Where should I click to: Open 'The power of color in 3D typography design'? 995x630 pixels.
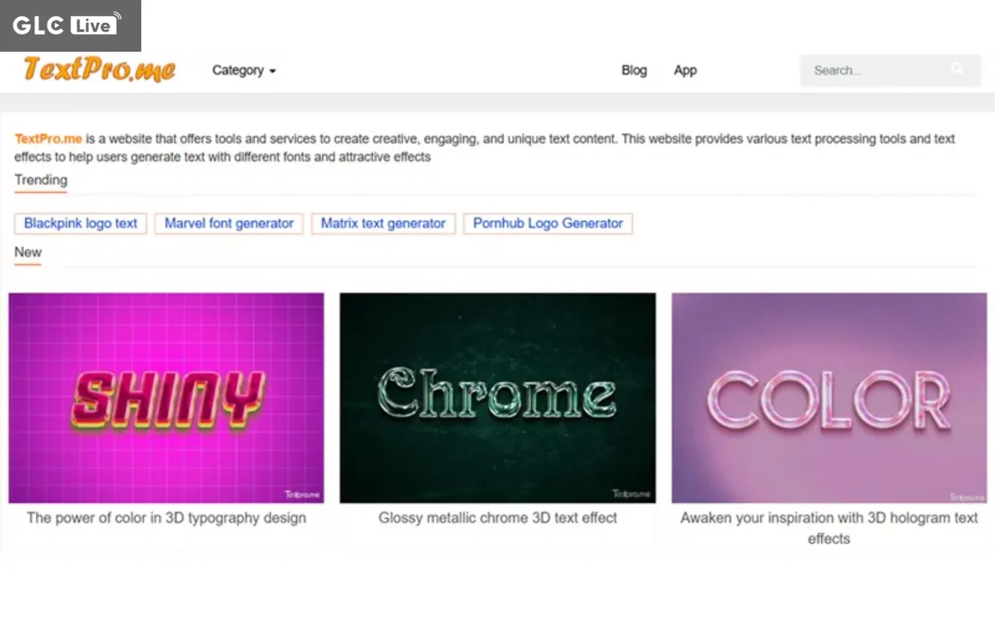[x=166, y=518]
